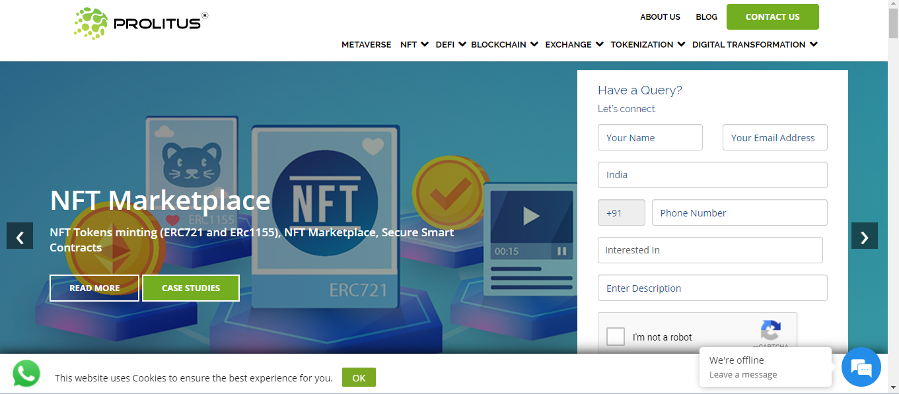
Task: Click the reCAPTCHA logo
Action: coord(770,331)
